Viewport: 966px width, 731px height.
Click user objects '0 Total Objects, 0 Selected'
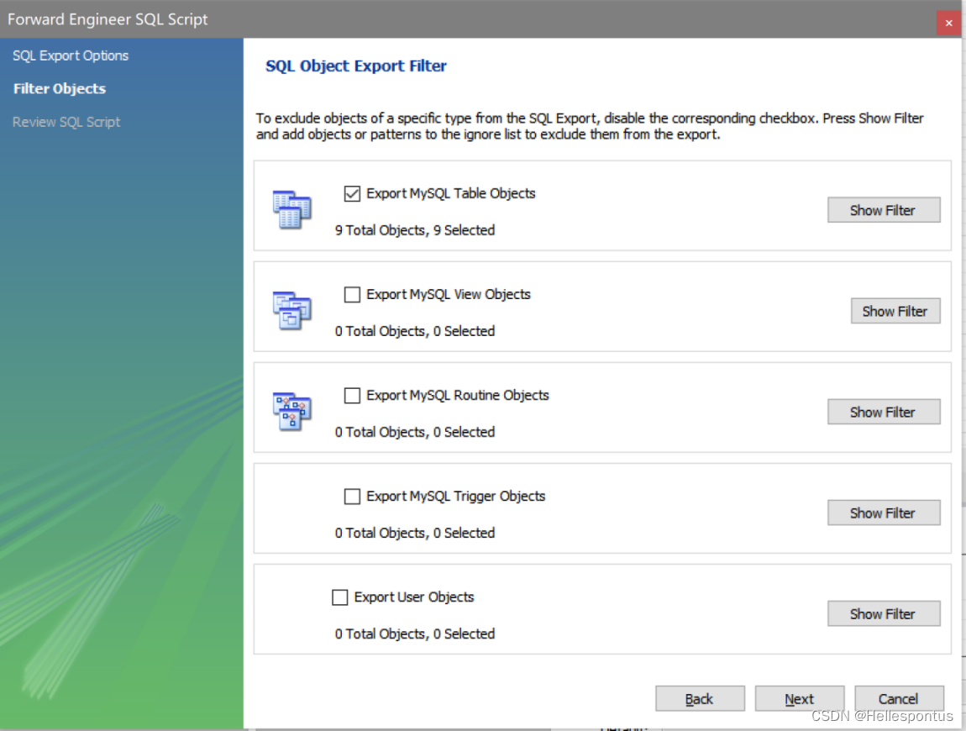pyautogui.click(x=415, y=634)
